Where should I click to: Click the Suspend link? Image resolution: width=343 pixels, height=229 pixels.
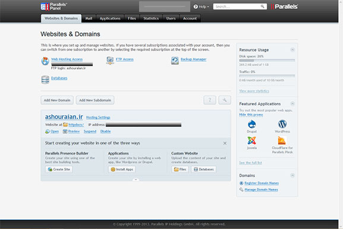pos(90,131)
